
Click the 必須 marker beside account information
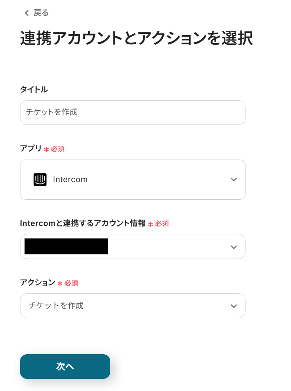[x=162, y=224]
